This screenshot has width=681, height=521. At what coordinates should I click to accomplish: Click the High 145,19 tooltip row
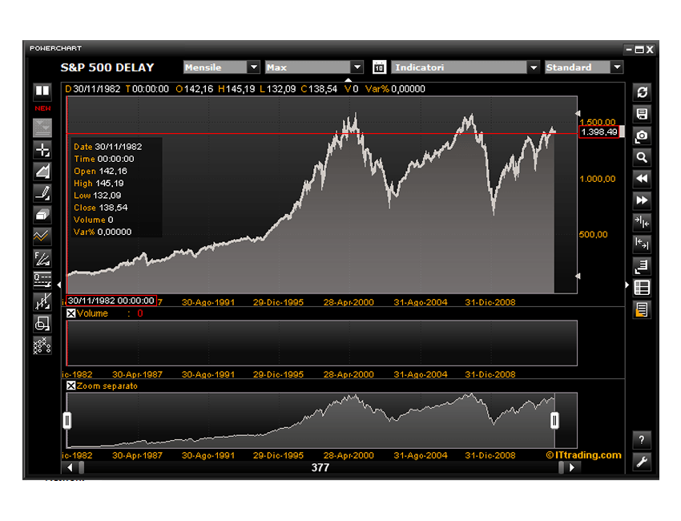99,183
